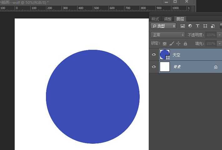Hide the 背景 layer with eye icon
Viewport: 222px width, 150px height.
(x=154, y=67)
